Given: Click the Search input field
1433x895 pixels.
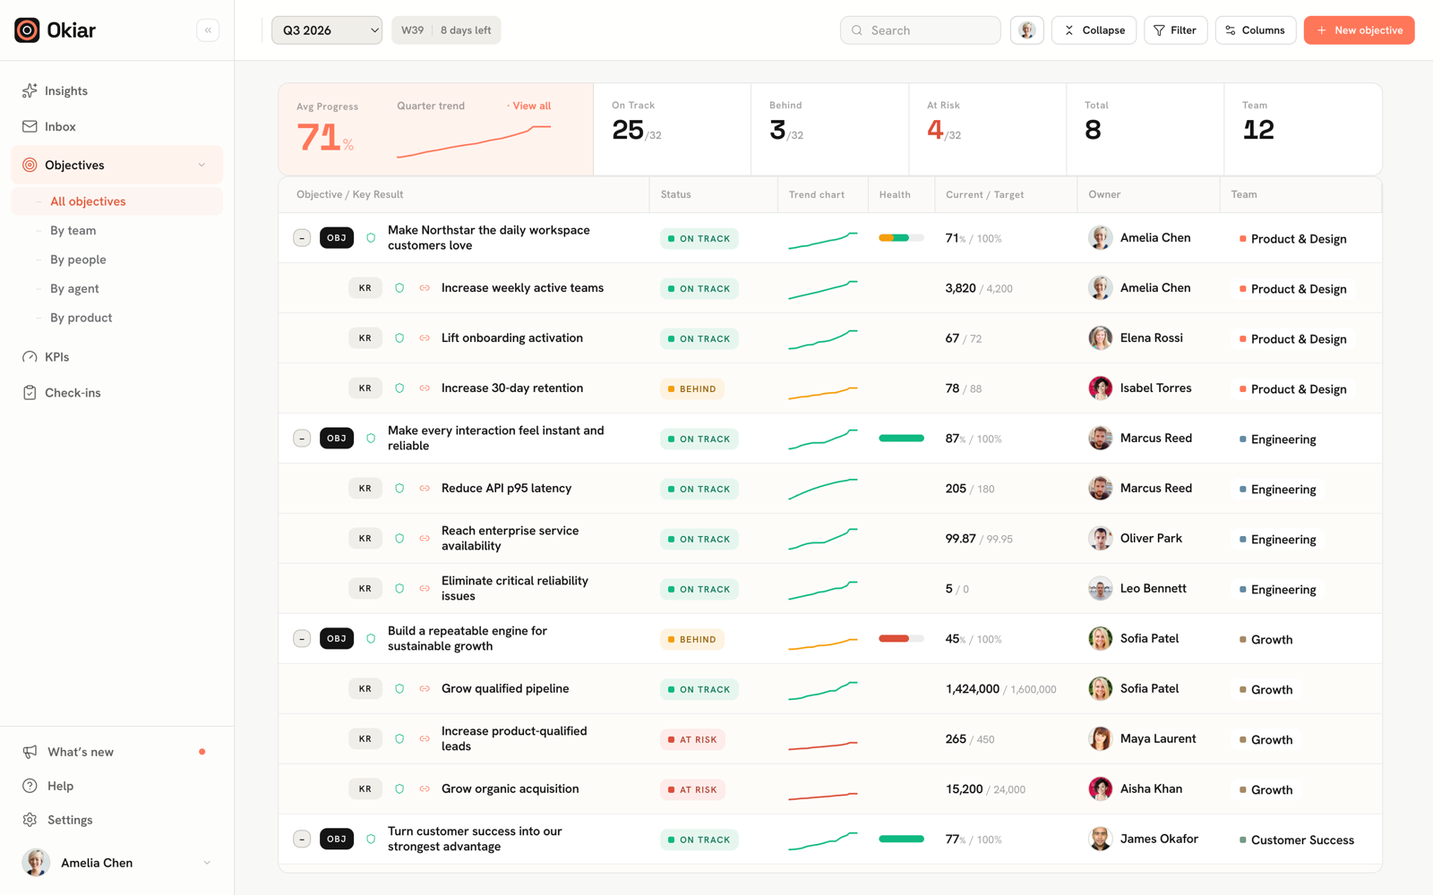Looking at the screenshot, I should [920, 30].
